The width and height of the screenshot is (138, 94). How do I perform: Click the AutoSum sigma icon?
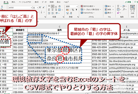118,6
